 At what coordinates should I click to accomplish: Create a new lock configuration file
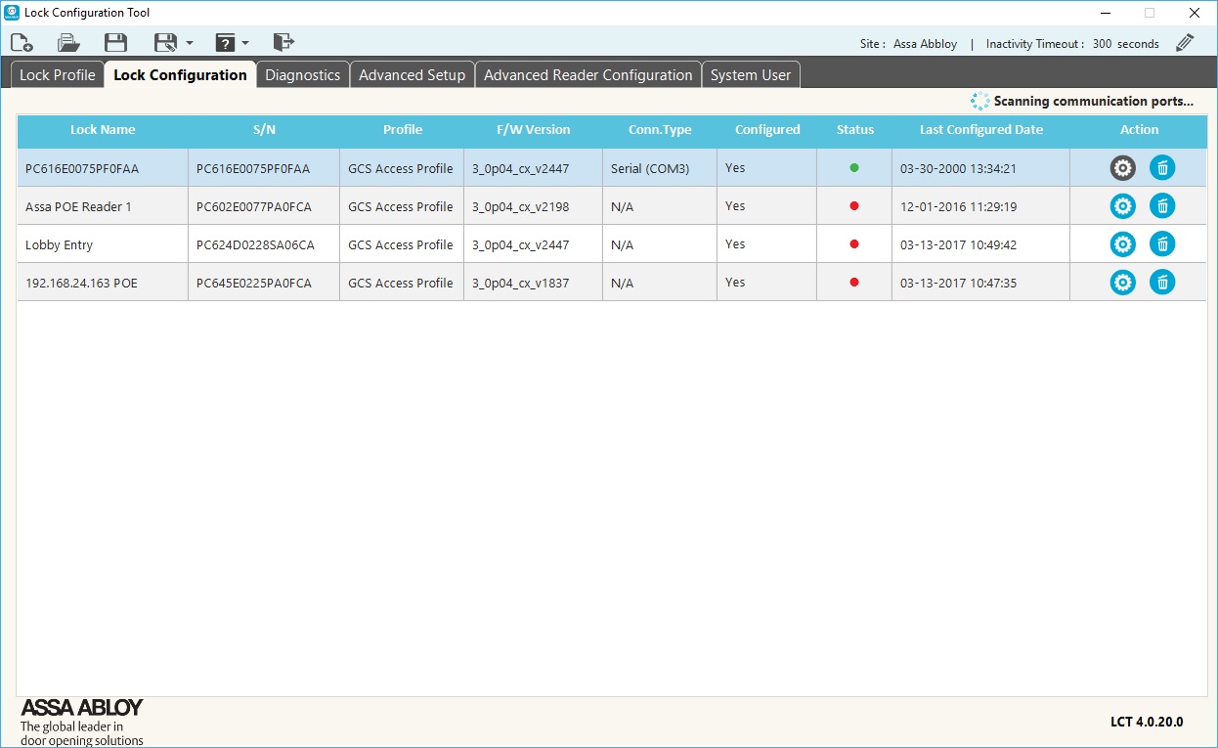click(x=22, y=42)
